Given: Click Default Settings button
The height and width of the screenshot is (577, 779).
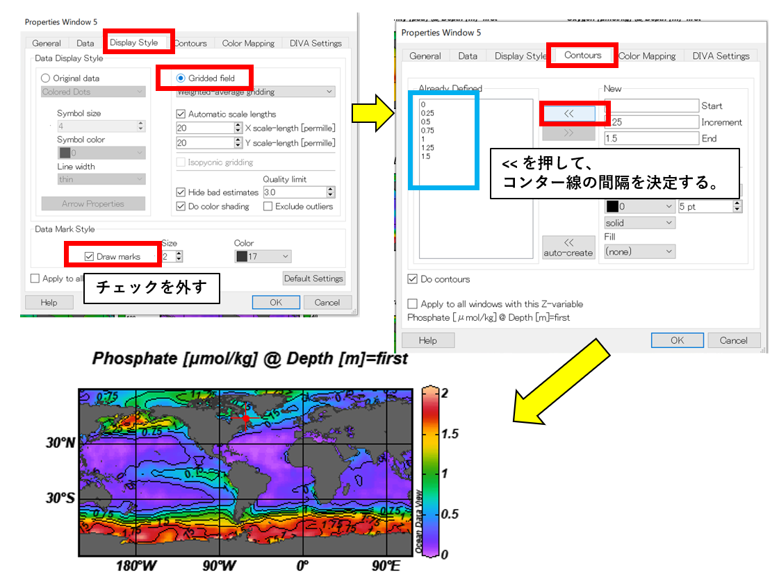Looking at the screenshot, I should point(313,278).
